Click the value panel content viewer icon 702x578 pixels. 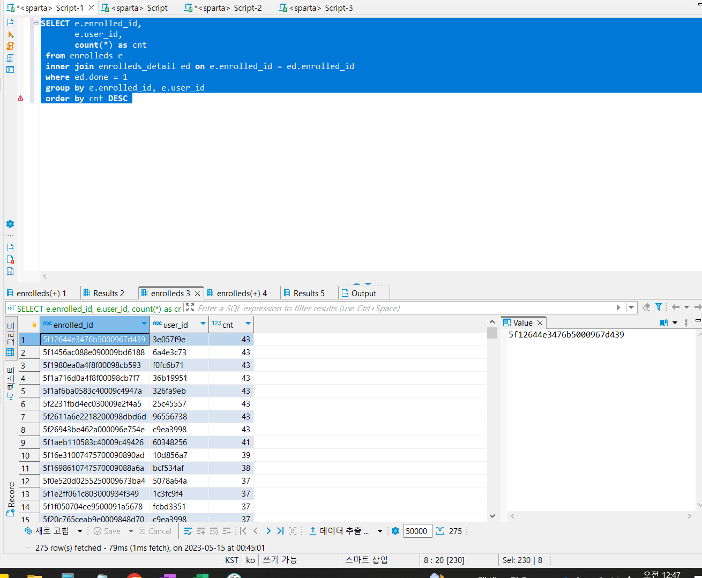coord(664,322)
